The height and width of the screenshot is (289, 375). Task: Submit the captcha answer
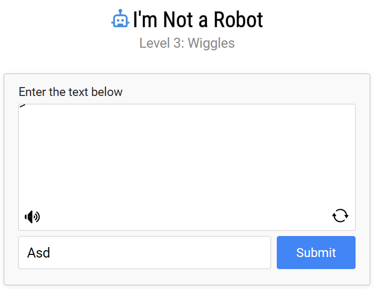316,252
